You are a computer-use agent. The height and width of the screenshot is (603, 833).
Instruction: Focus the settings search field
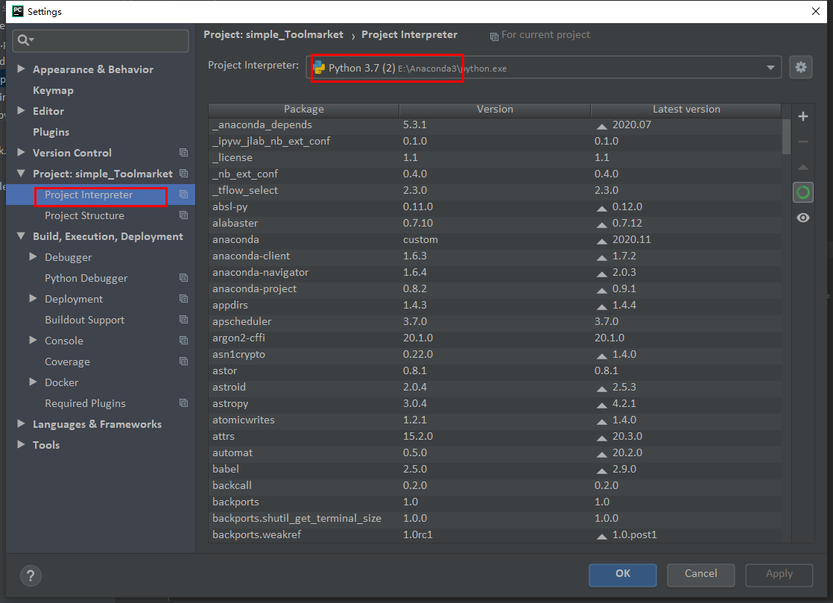100,41
